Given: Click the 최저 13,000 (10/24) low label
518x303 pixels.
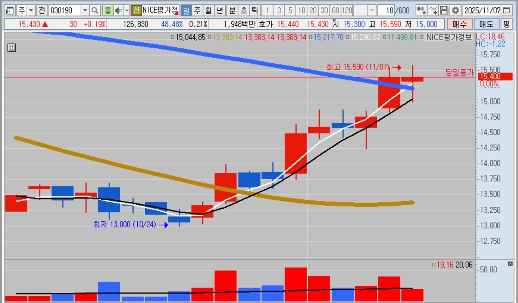Looking at the screenshot, I should pos(125,225).
